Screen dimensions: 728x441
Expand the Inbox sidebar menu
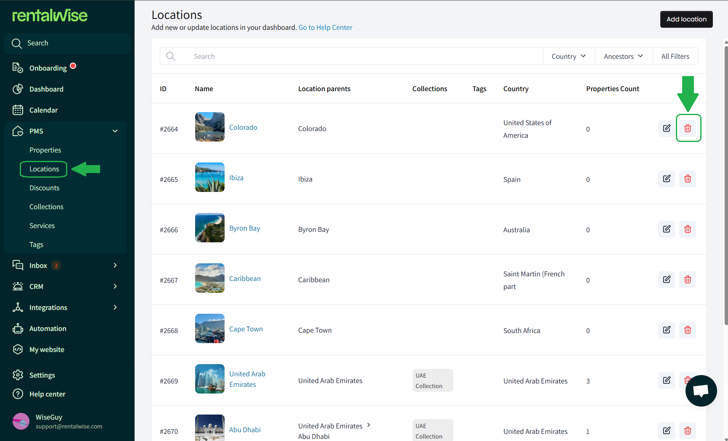tap(115, 265)
